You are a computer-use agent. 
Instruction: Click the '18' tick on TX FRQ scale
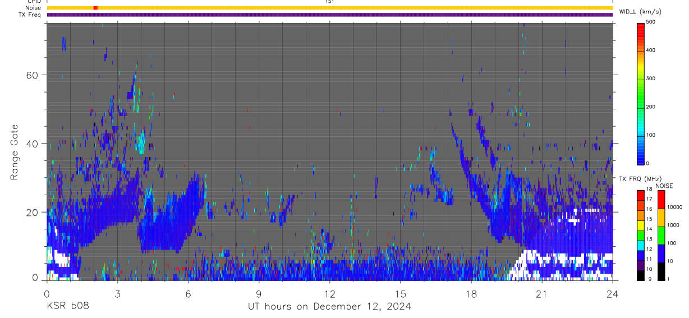(x=649, y=190)
